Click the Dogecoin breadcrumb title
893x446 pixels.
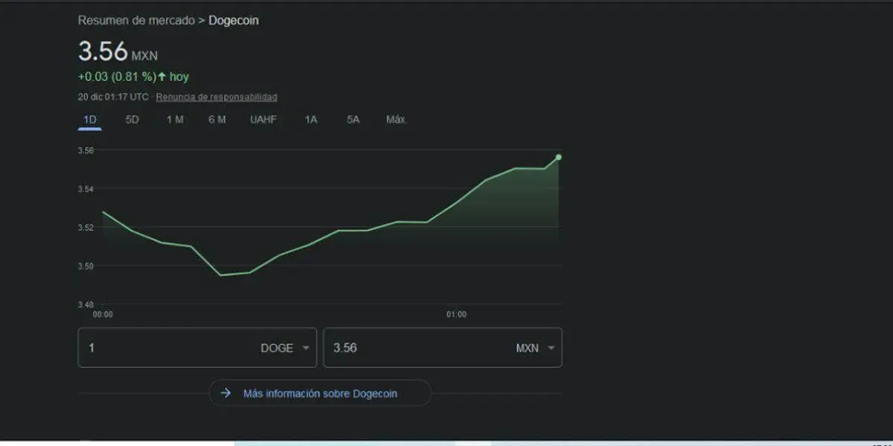(234, 21)
